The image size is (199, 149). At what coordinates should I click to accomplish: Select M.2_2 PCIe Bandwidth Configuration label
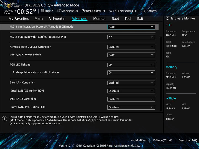pos(38,37)
